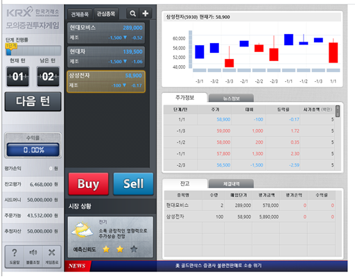Click the price table scrollbar handle
The image size is (355, 279).
click(x=338, y=111)
